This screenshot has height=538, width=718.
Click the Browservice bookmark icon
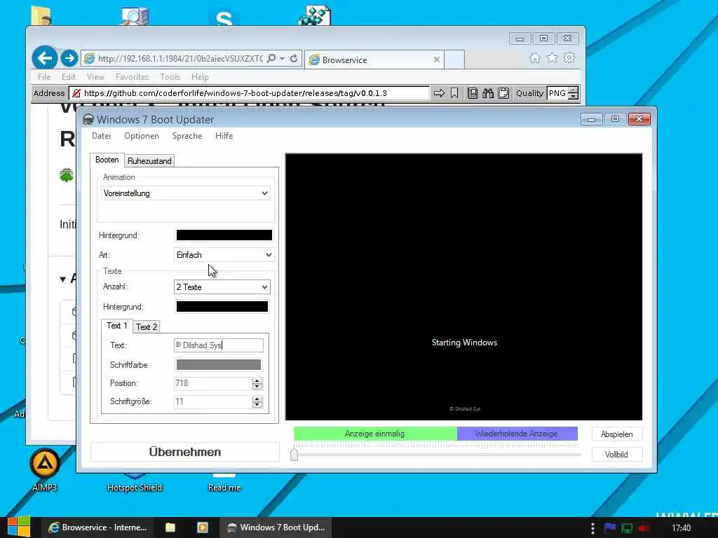[454, 93]
